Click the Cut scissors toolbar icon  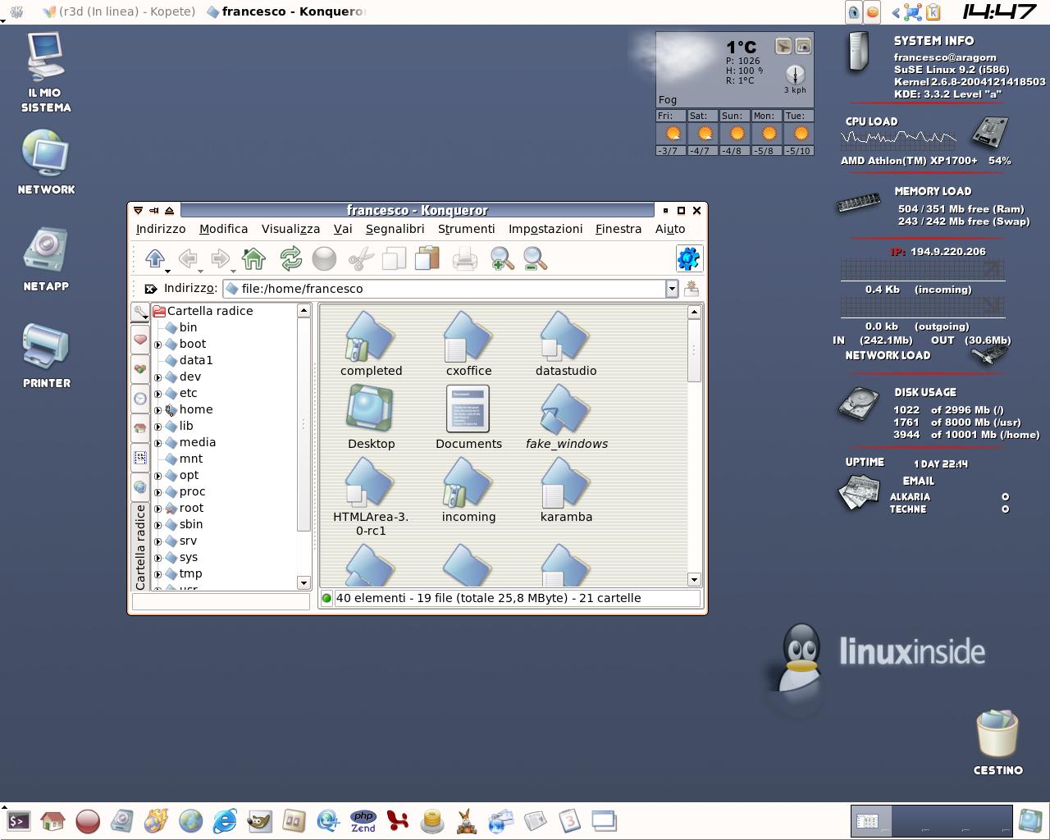361,258
